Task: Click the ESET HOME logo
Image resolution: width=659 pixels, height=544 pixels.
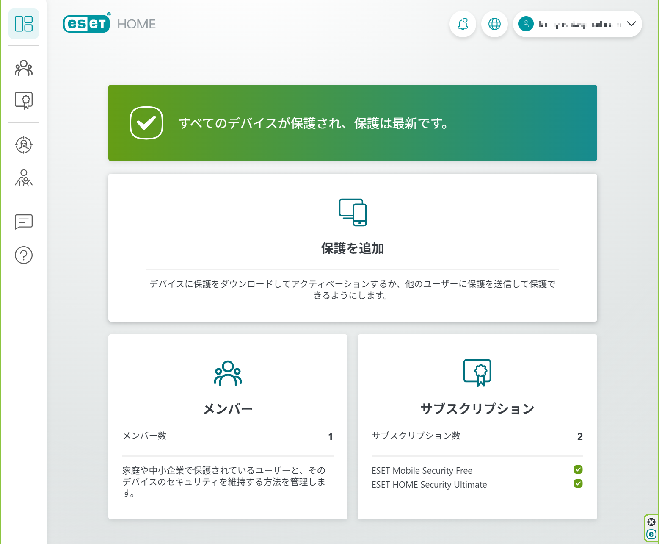Action: pos(110,23)
